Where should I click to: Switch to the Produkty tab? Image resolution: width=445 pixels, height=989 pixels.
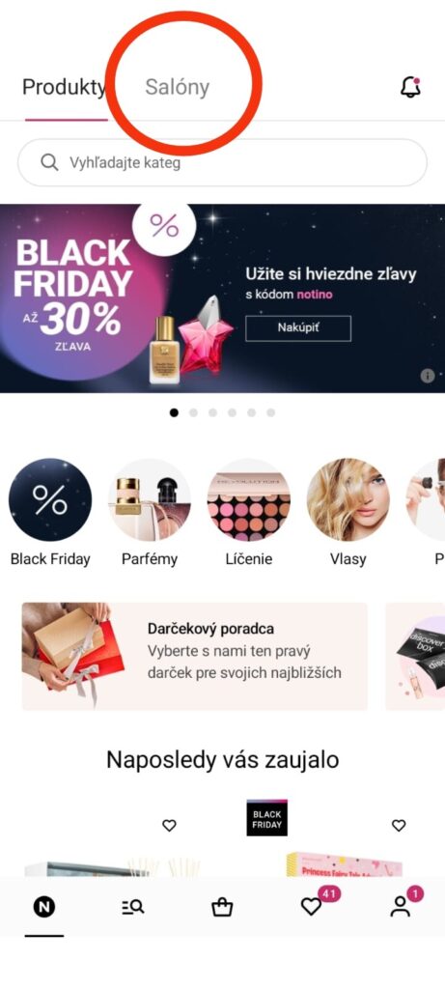tap(64, 87)
